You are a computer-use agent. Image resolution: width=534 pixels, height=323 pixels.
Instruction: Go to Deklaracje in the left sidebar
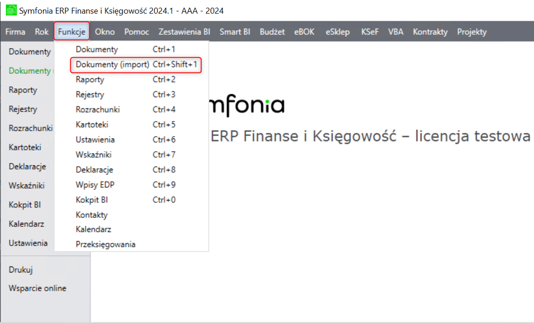tap(27, 166)
